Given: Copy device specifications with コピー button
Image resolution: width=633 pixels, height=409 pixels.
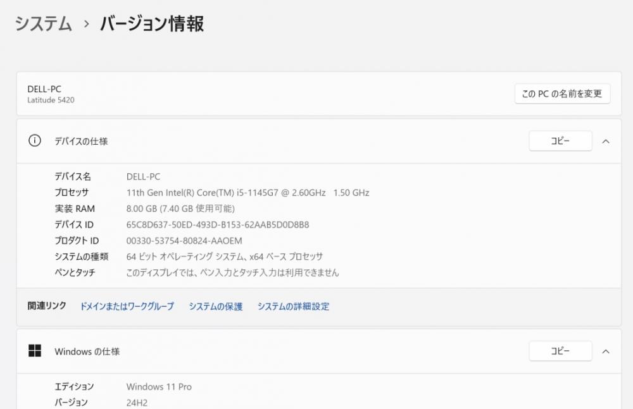Looking at the screenshot, I should [560, 141].
